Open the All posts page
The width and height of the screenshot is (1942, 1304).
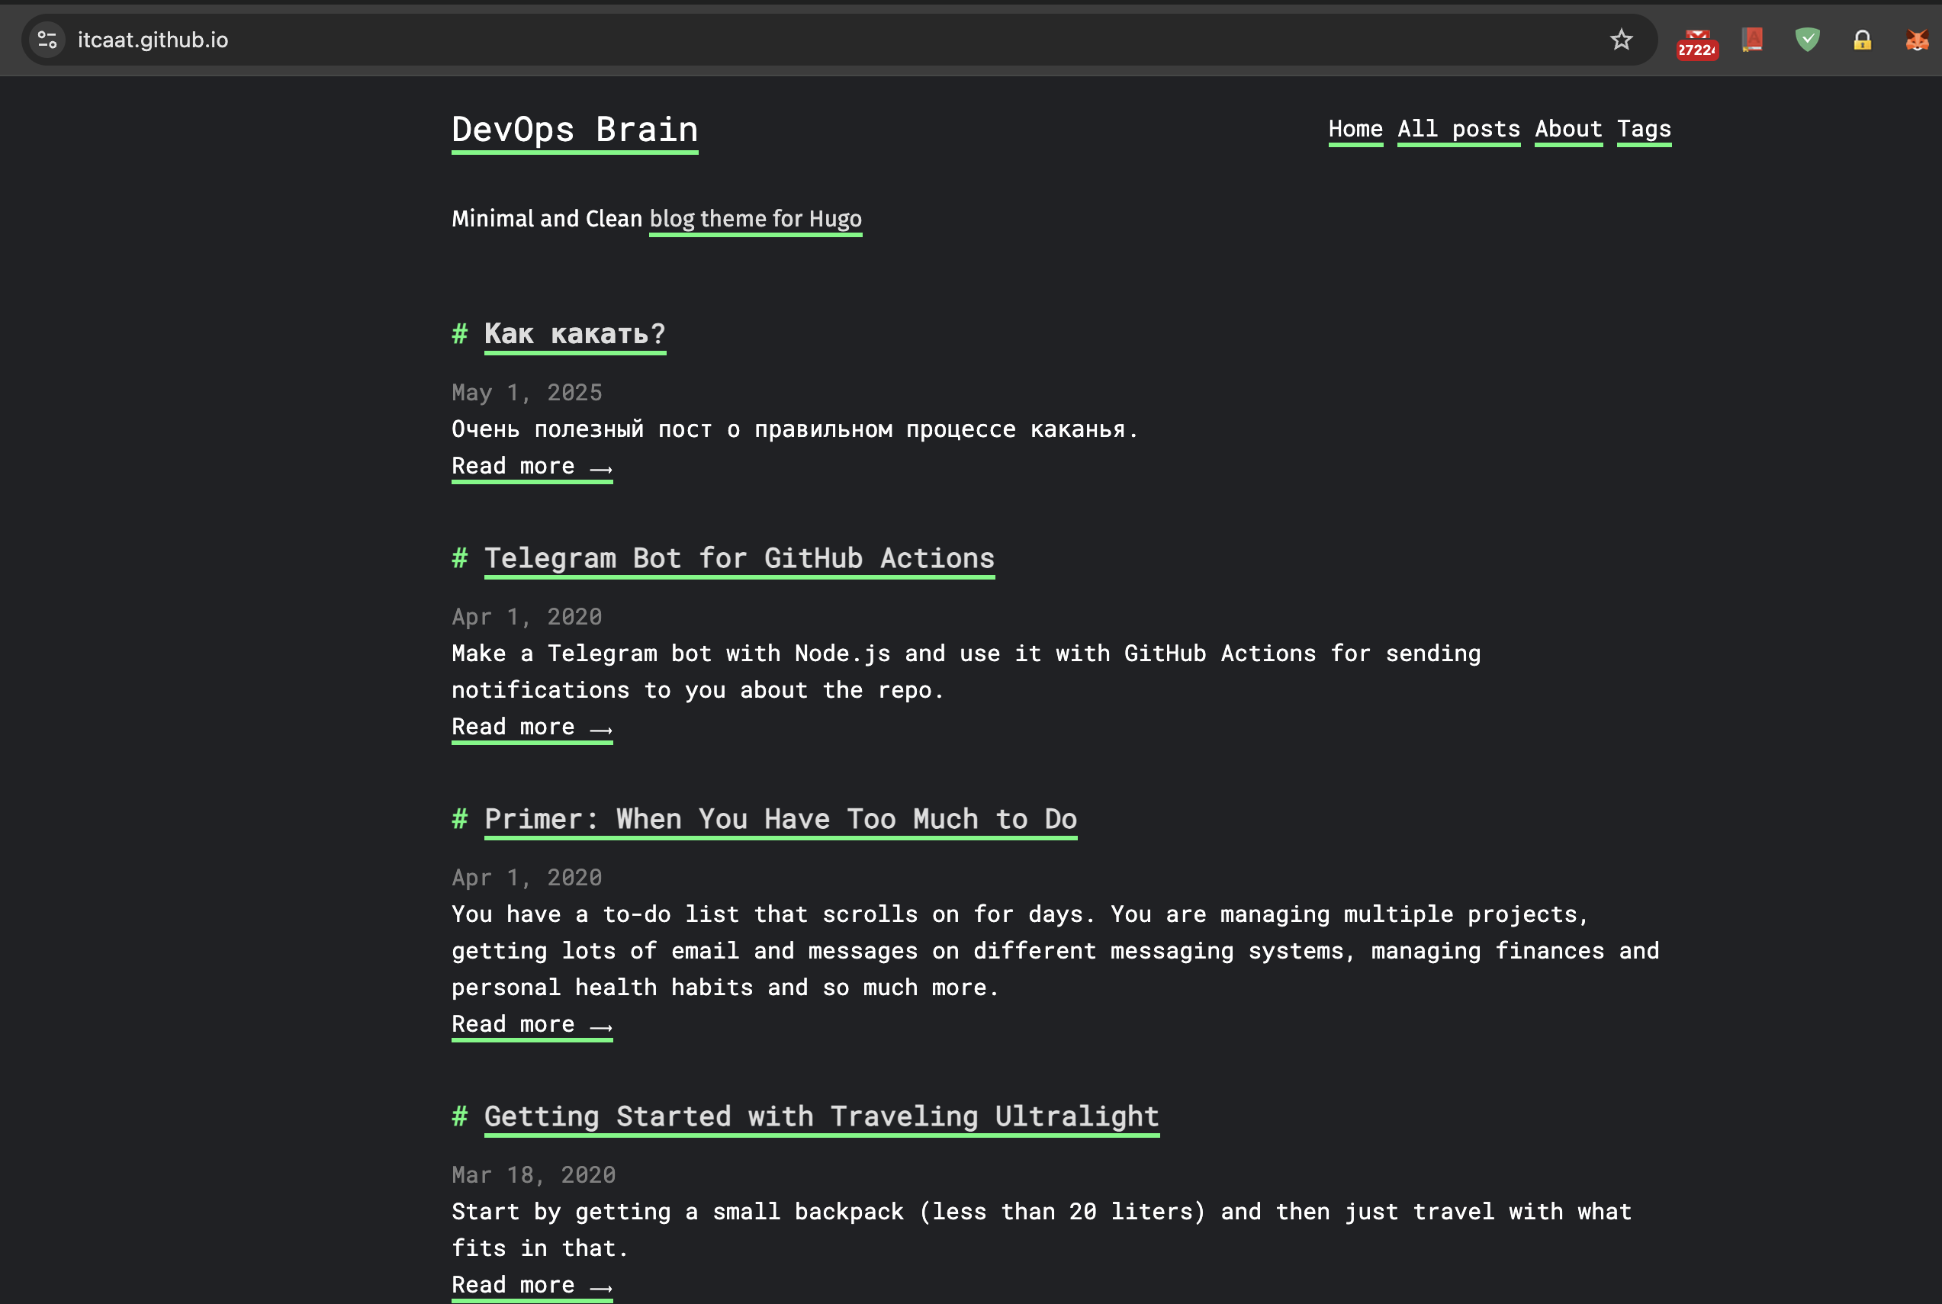coord(1458,129)
